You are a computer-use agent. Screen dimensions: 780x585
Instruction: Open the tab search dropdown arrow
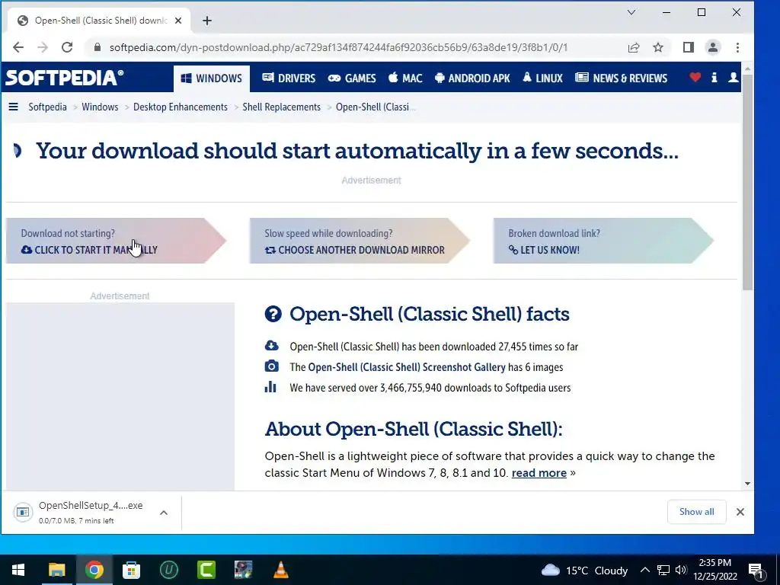tap(631, 12)
